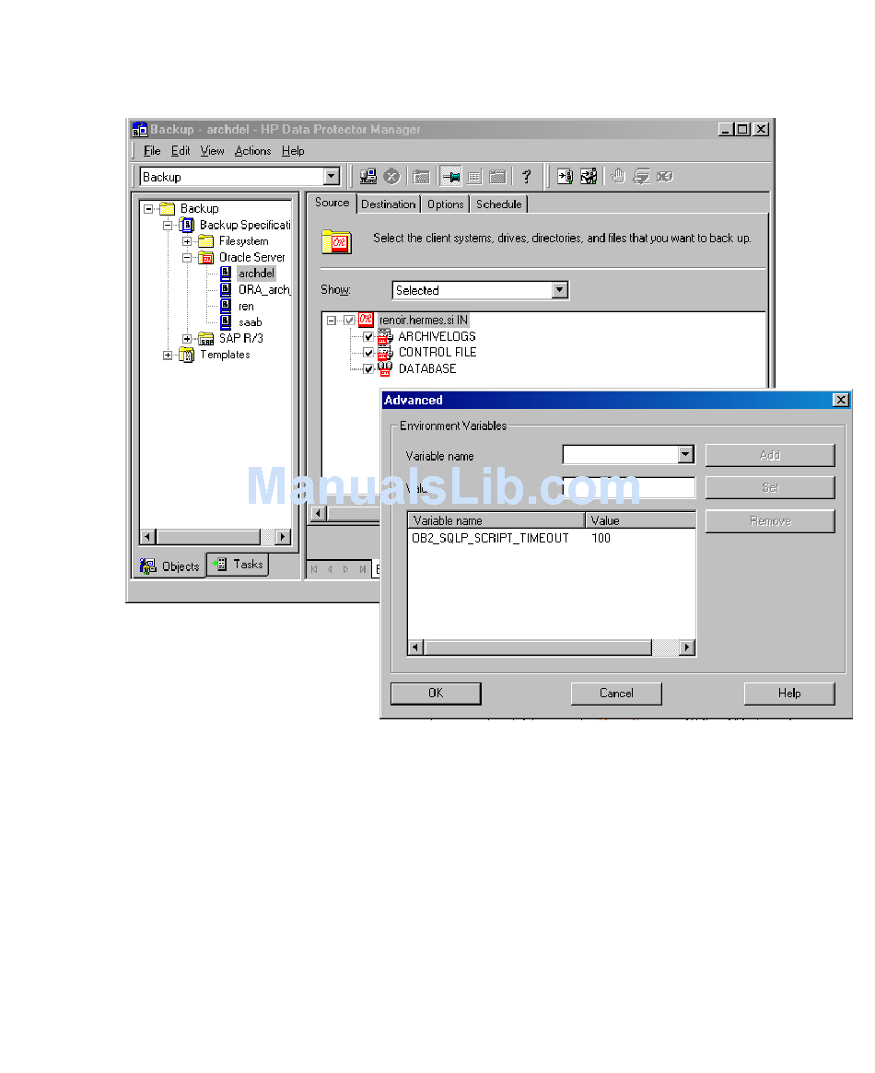This screenshot has width=875, height=1073.
Task: Expand the SAP R/3 tree node
Action: 187,339
